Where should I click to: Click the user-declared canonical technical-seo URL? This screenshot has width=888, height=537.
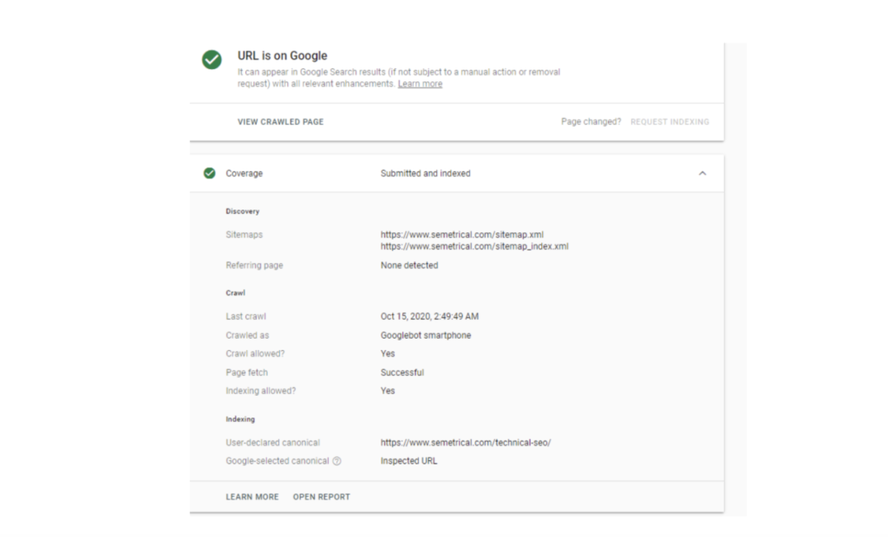(x=466, y=443)
